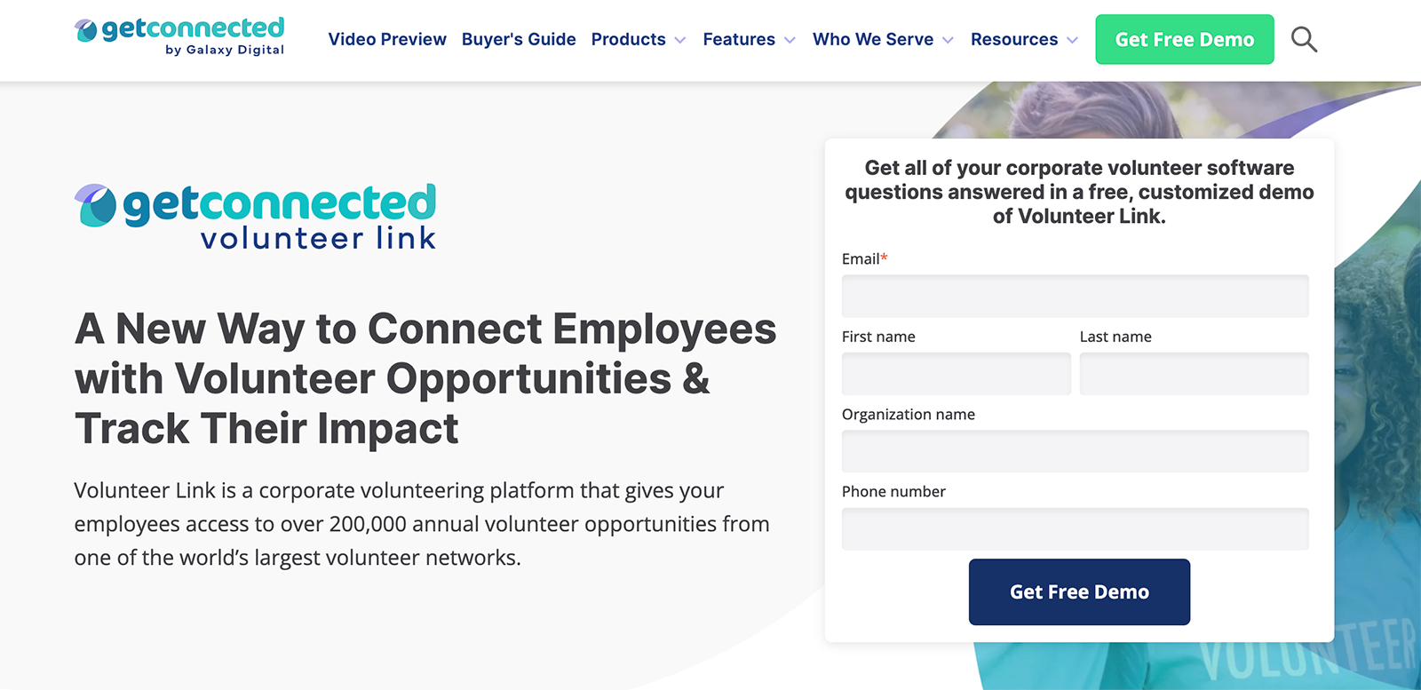1421x690 pixels.
Task: Focus the Phone number field
Action: click(x=1075, y=528)
